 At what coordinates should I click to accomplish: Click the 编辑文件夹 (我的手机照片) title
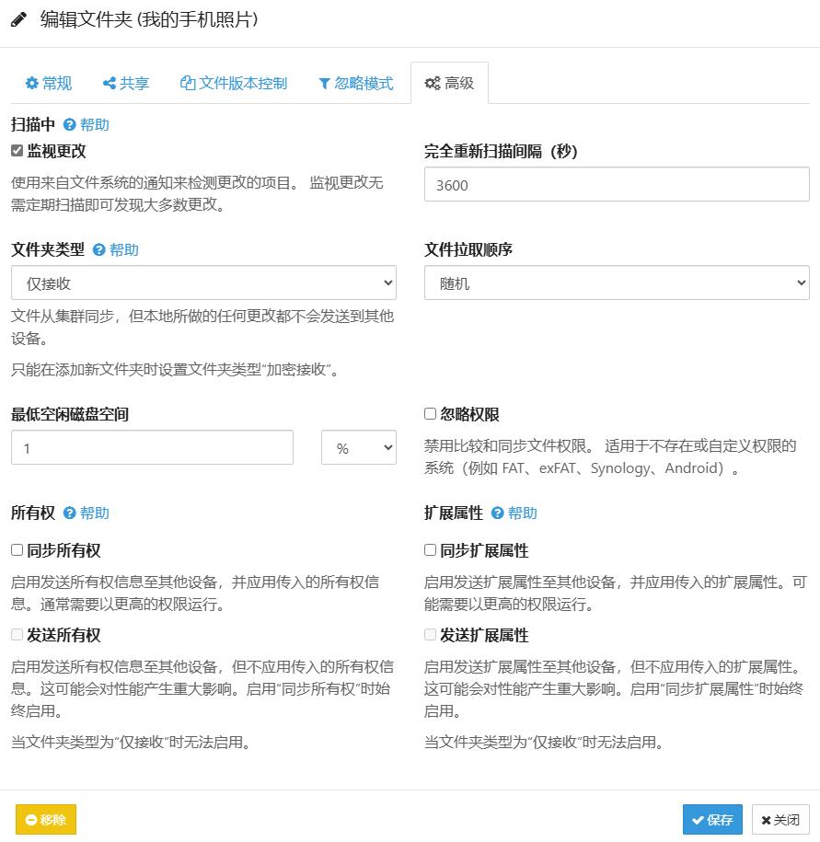pos(149,20)
